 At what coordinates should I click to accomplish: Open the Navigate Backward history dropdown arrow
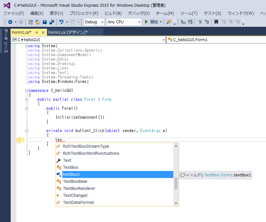pos(16,22)
